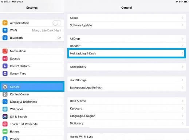Tap the Wi-Fi settings icon

[x=5, y=30]
